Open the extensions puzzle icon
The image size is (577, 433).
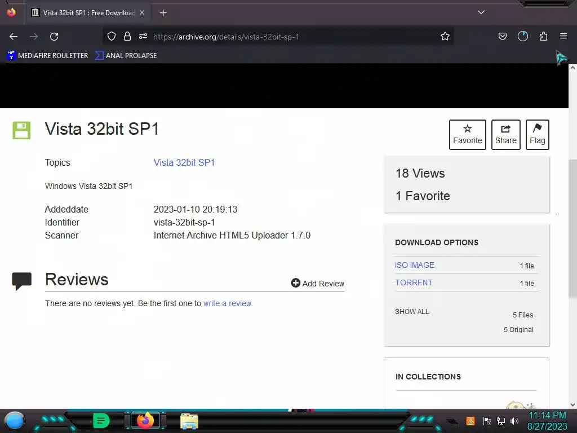point(543,36)
